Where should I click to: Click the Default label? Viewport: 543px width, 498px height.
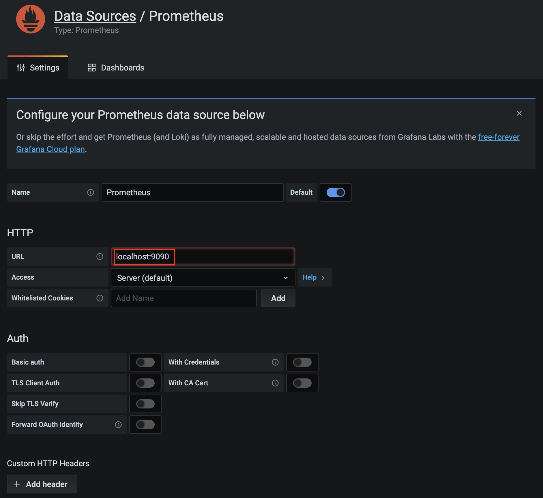(x=302, y=192)
